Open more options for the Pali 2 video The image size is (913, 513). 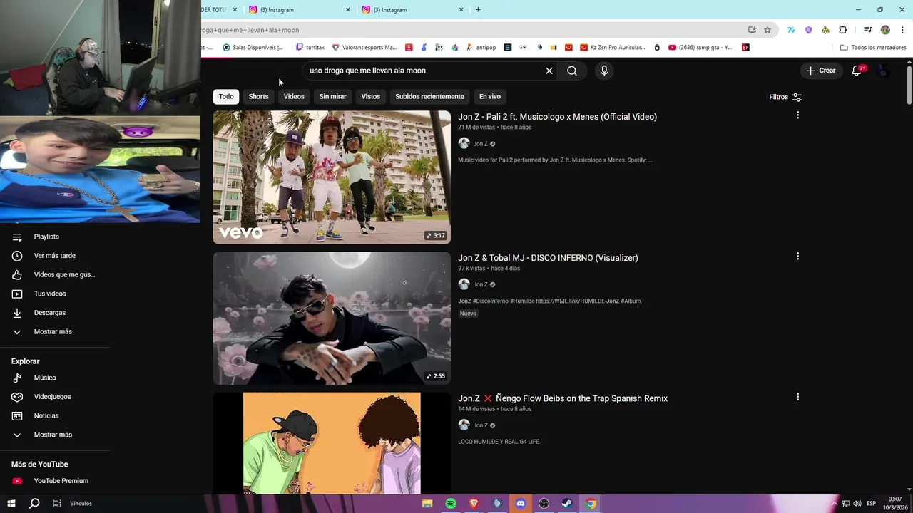pos(797,115)
